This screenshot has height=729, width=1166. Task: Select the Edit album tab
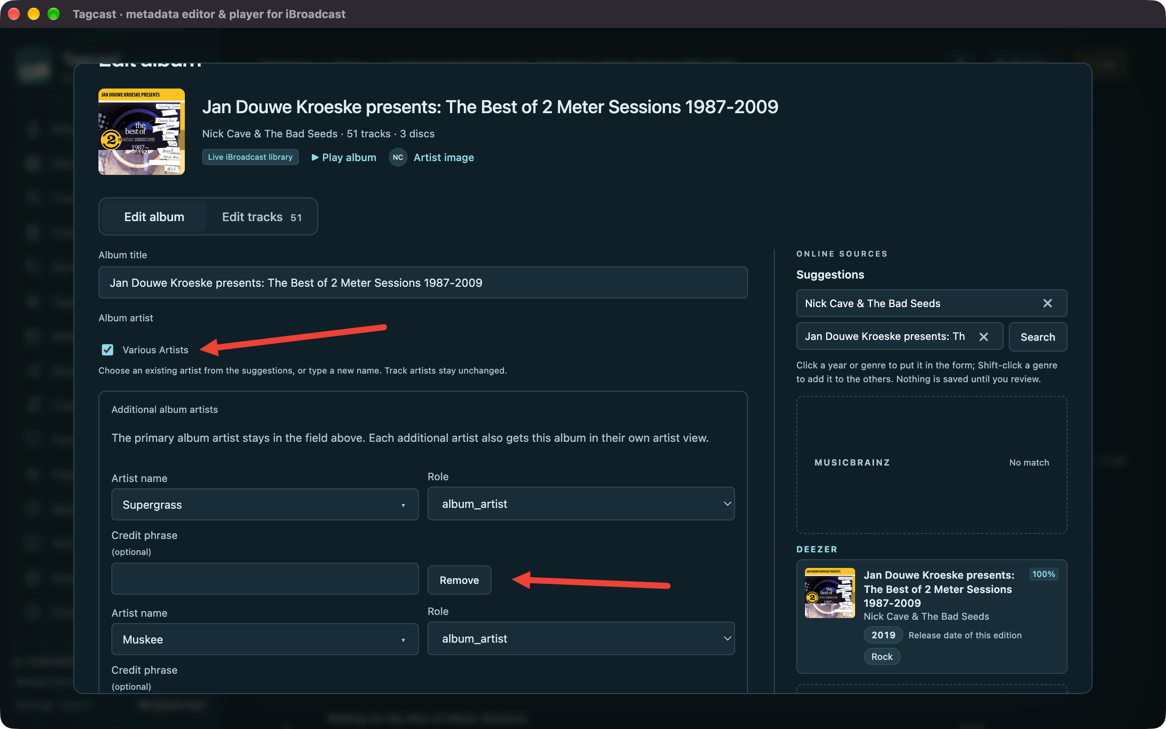tap(154, 217)
